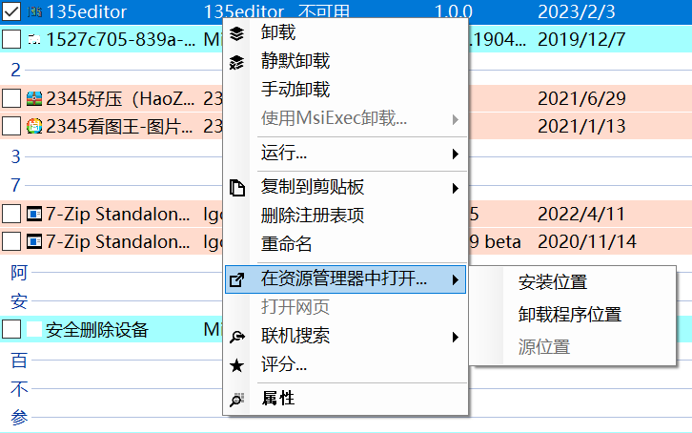Image resolution: width=692 pixels, height=433 pixels.
Task: Uncheck the 135editor checkbox
Action: tap(11, 11)
